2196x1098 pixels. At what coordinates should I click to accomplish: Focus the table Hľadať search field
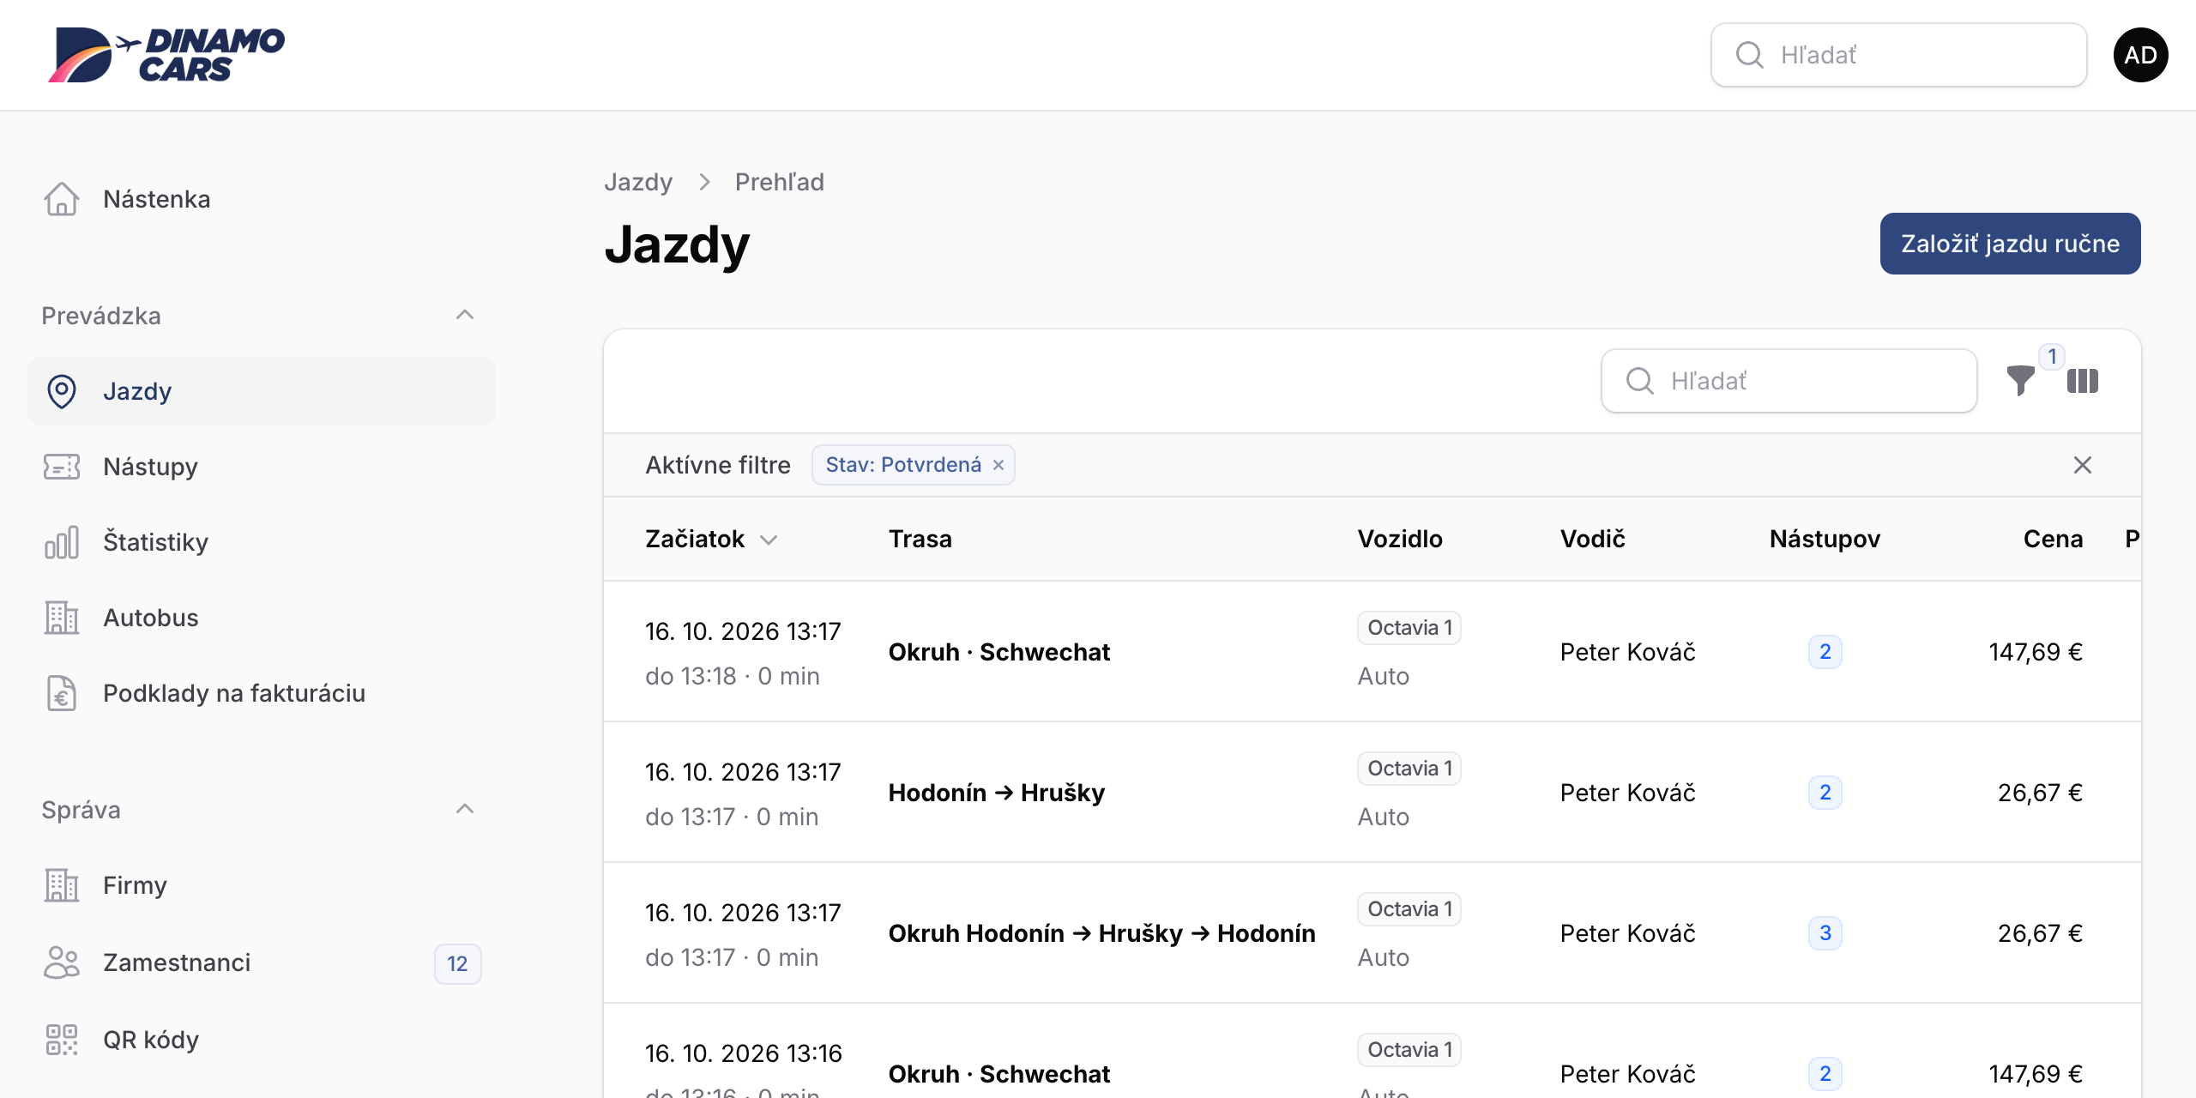click(x=1789, y=381)
